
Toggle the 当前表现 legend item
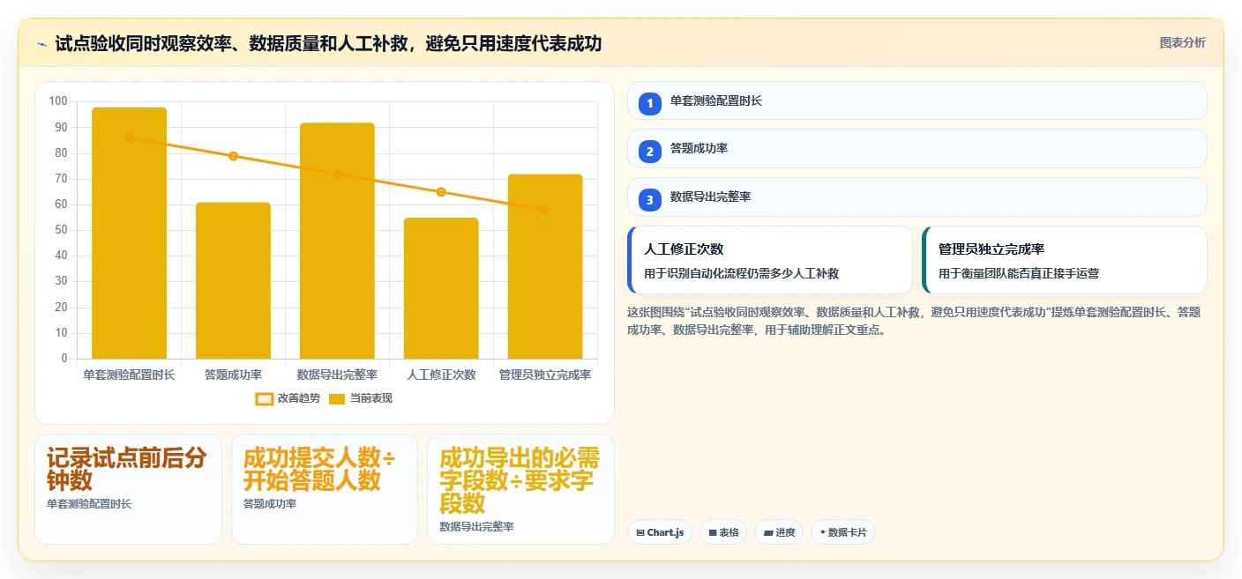tap(360, 398)
